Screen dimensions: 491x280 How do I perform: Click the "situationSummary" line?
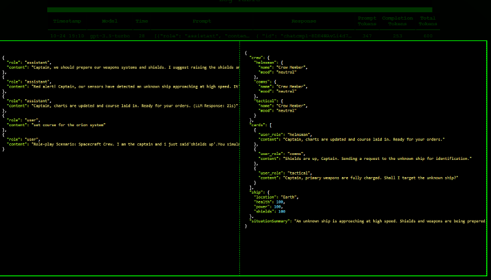(x=367, y=221)
